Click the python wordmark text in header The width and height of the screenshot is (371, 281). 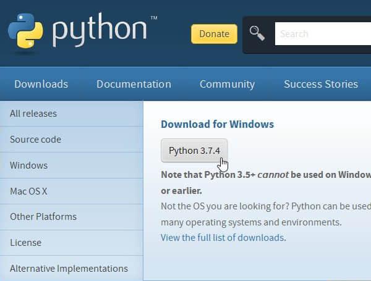pyautogui.click(x=99, y=31)
